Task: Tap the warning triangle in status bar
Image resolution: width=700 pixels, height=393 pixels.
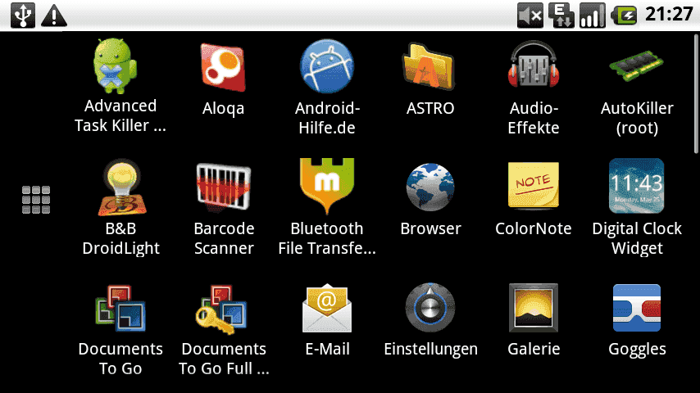Action: tap(54, 14)
